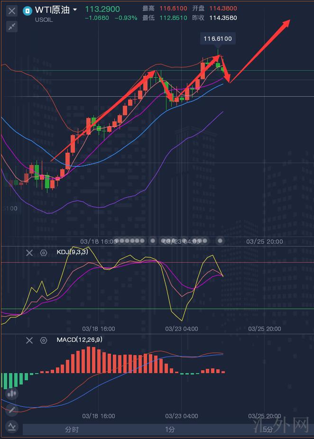This screenshot has height=439, width=314.
Task: Click the MACD(12,26,9) indicator label
Action: tap(79, 340)
